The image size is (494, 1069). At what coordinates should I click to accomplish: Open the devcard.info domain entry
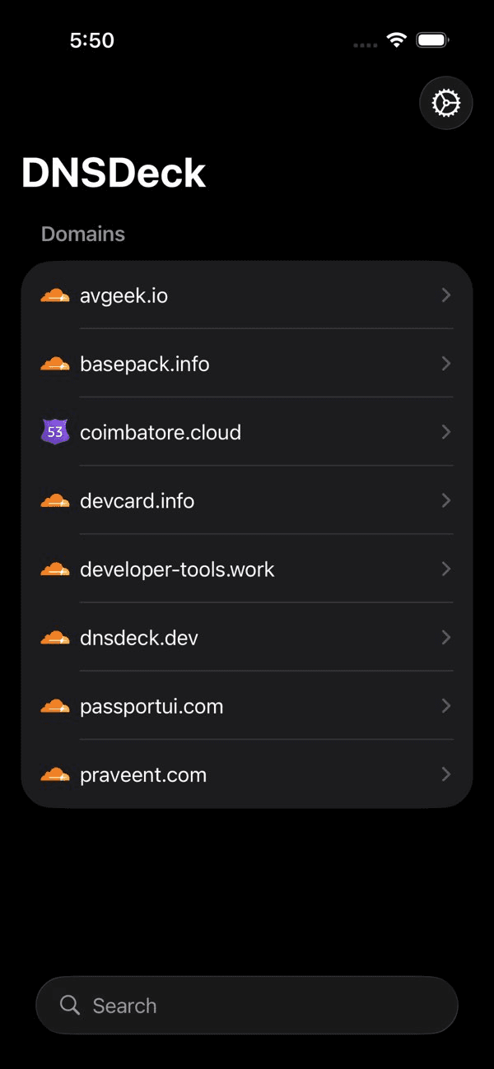[x=137, y=500]
